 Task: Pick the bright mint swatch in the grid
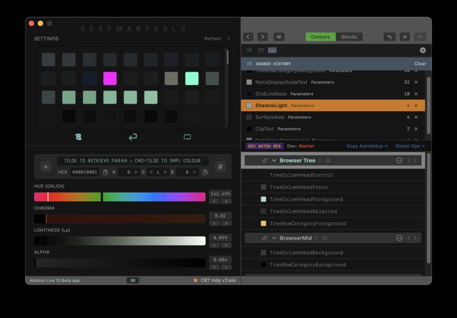(x=192, y=78)
